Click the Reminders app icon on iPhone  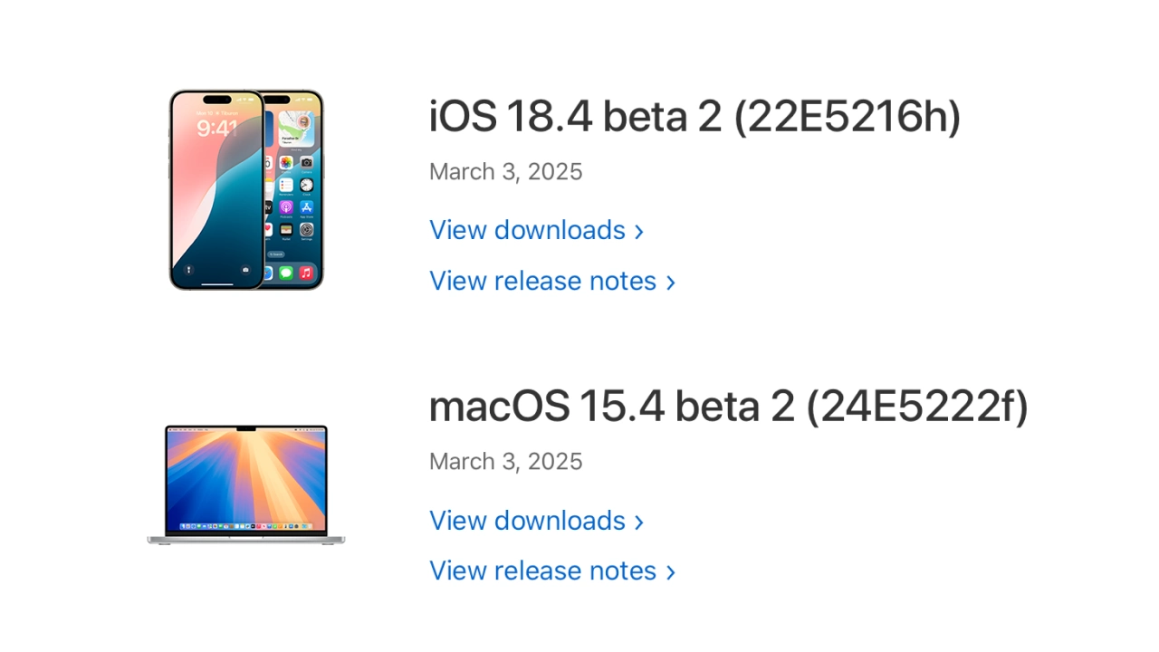click(x=286, y=185)
